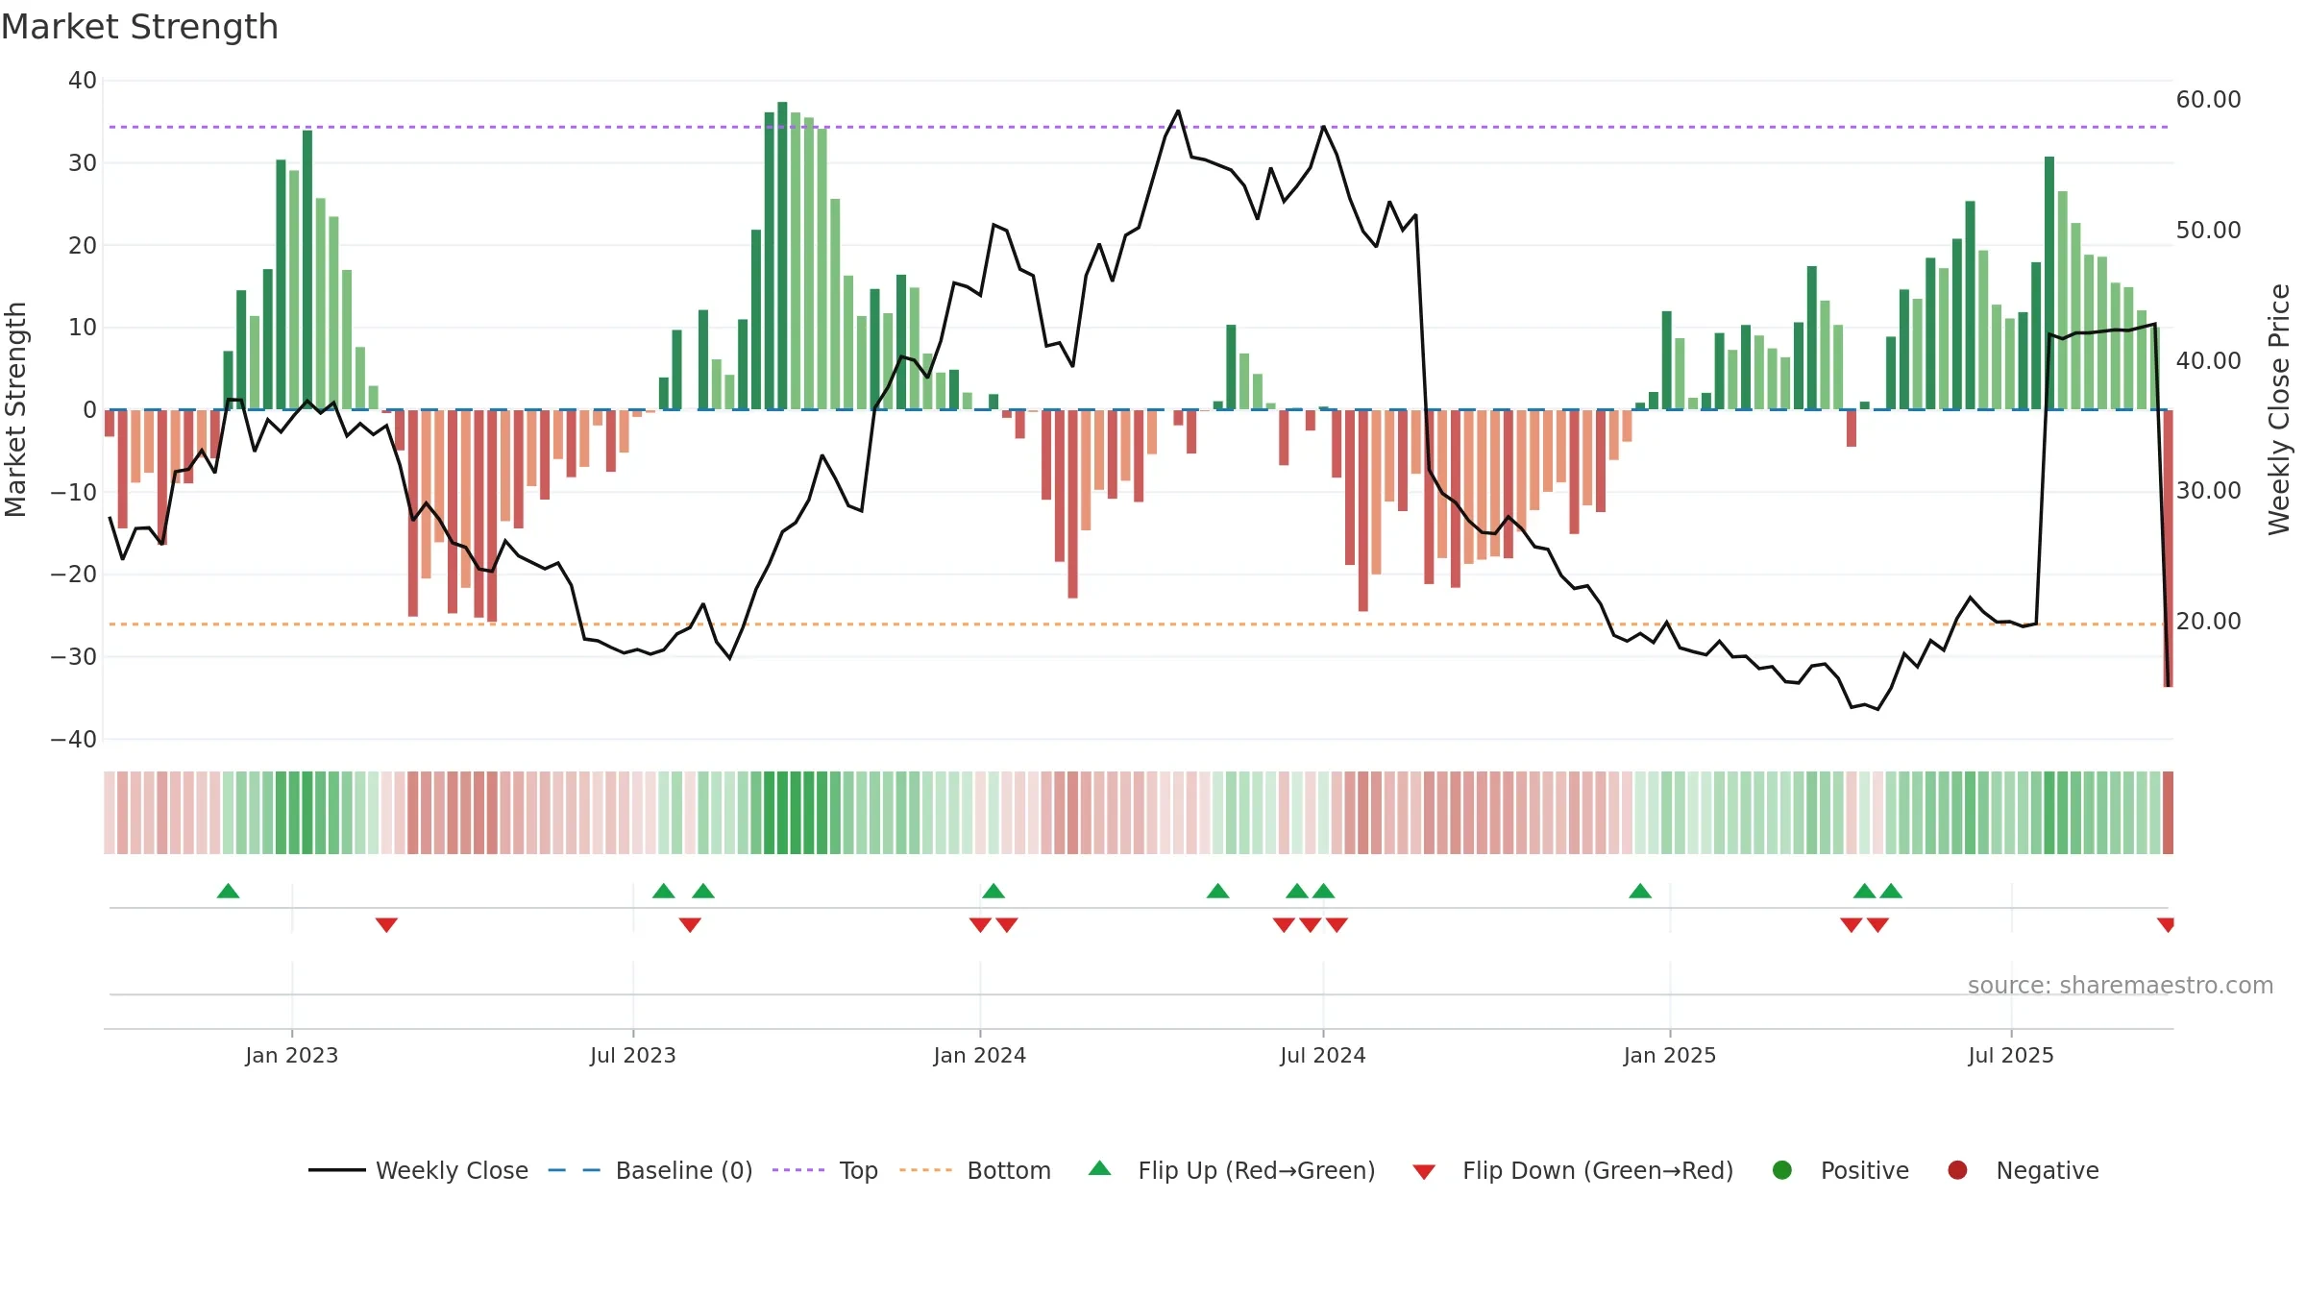This screenshot has width=2306, height=1297.
Task: Toggle the Baseline (0) legend entry
Action: 650,1170
